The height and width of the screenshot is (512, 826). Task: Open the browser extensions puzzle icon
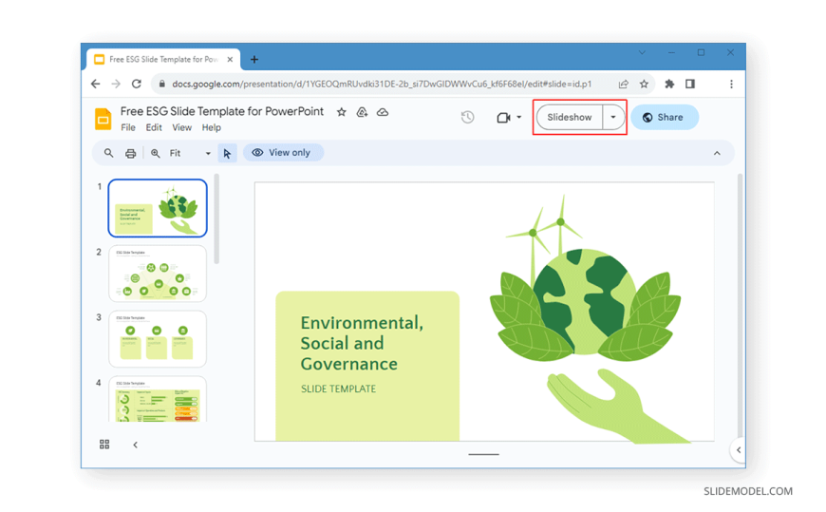pos(669,84)
